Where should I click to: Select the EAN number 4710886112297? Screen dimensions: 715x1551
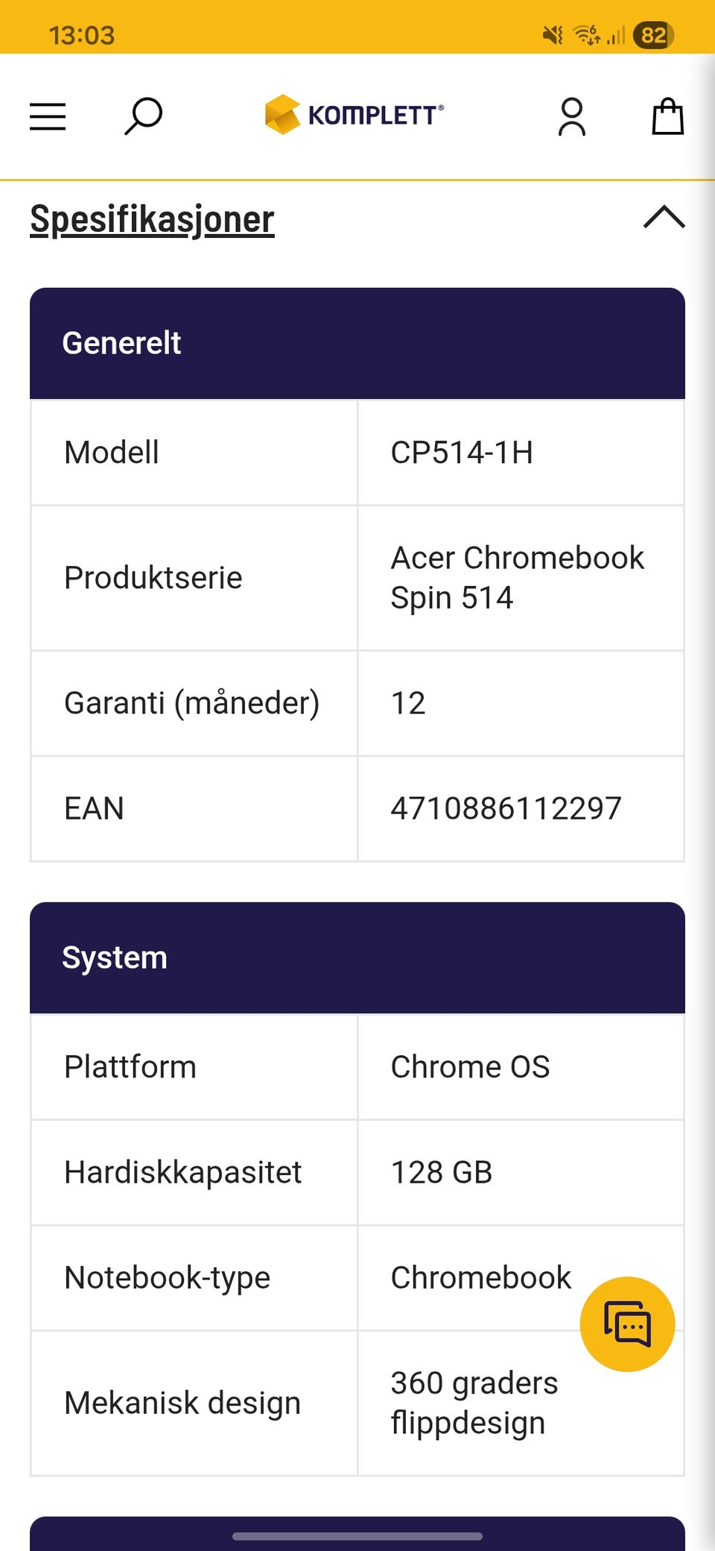point(506,808)
